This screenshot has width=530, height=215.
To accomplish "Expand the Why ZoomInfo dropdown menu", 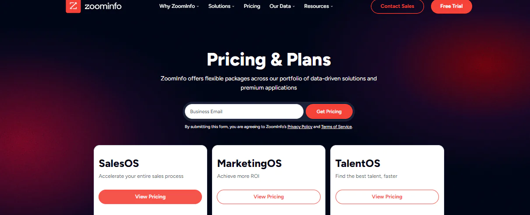I will [x=179, y=6].
